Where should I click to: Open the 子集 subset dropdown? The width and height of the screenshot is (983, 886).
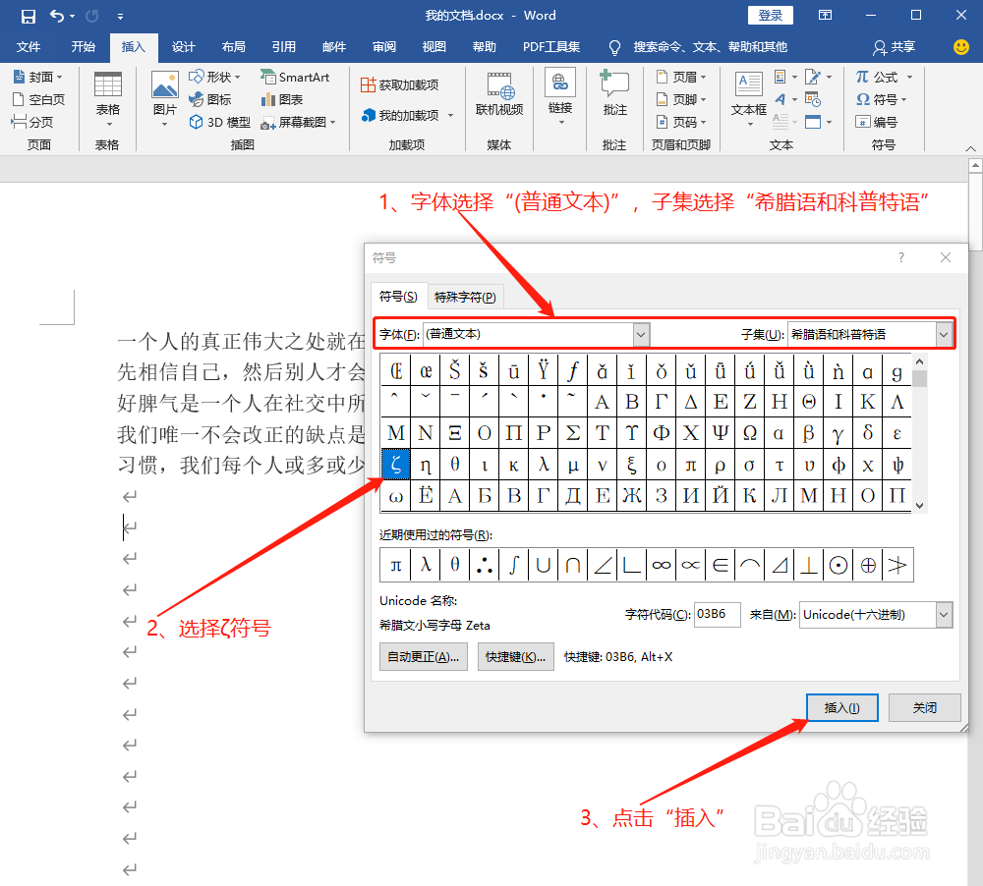tap(944, 335)
